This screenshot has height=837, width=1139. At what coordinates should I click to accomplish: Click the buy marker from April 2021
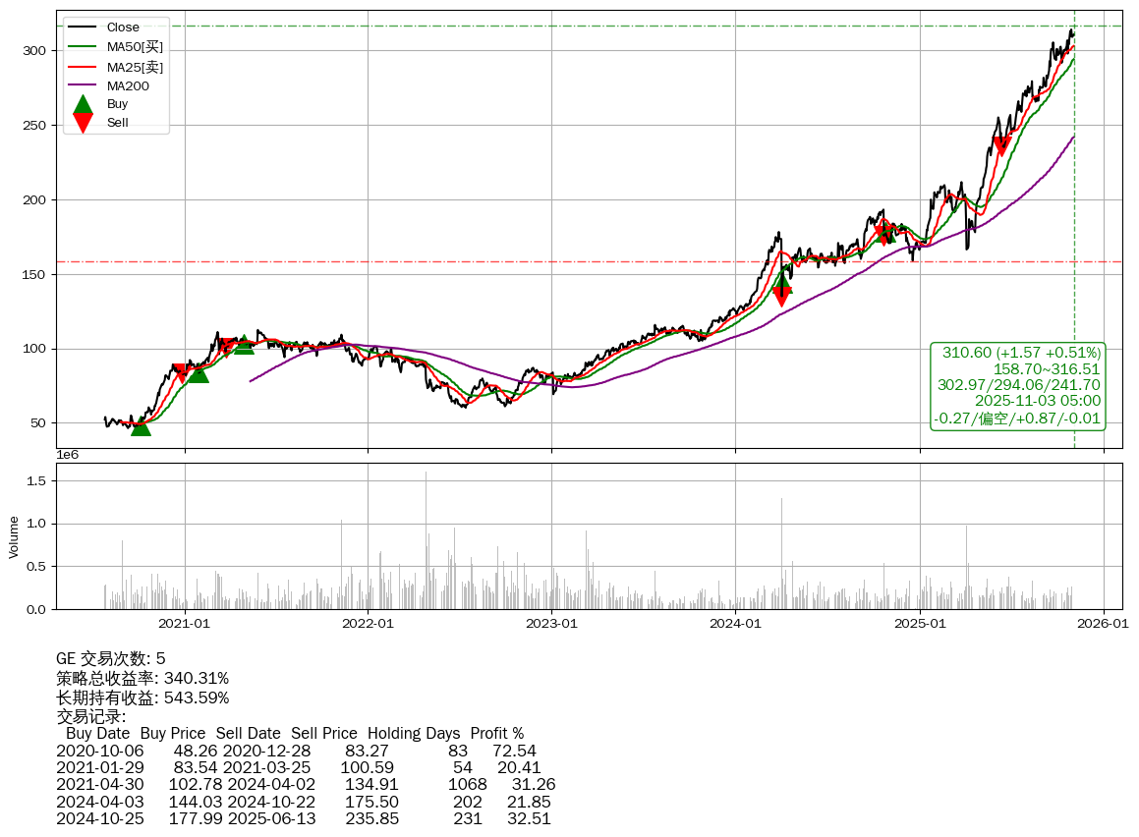click(244, 344)
